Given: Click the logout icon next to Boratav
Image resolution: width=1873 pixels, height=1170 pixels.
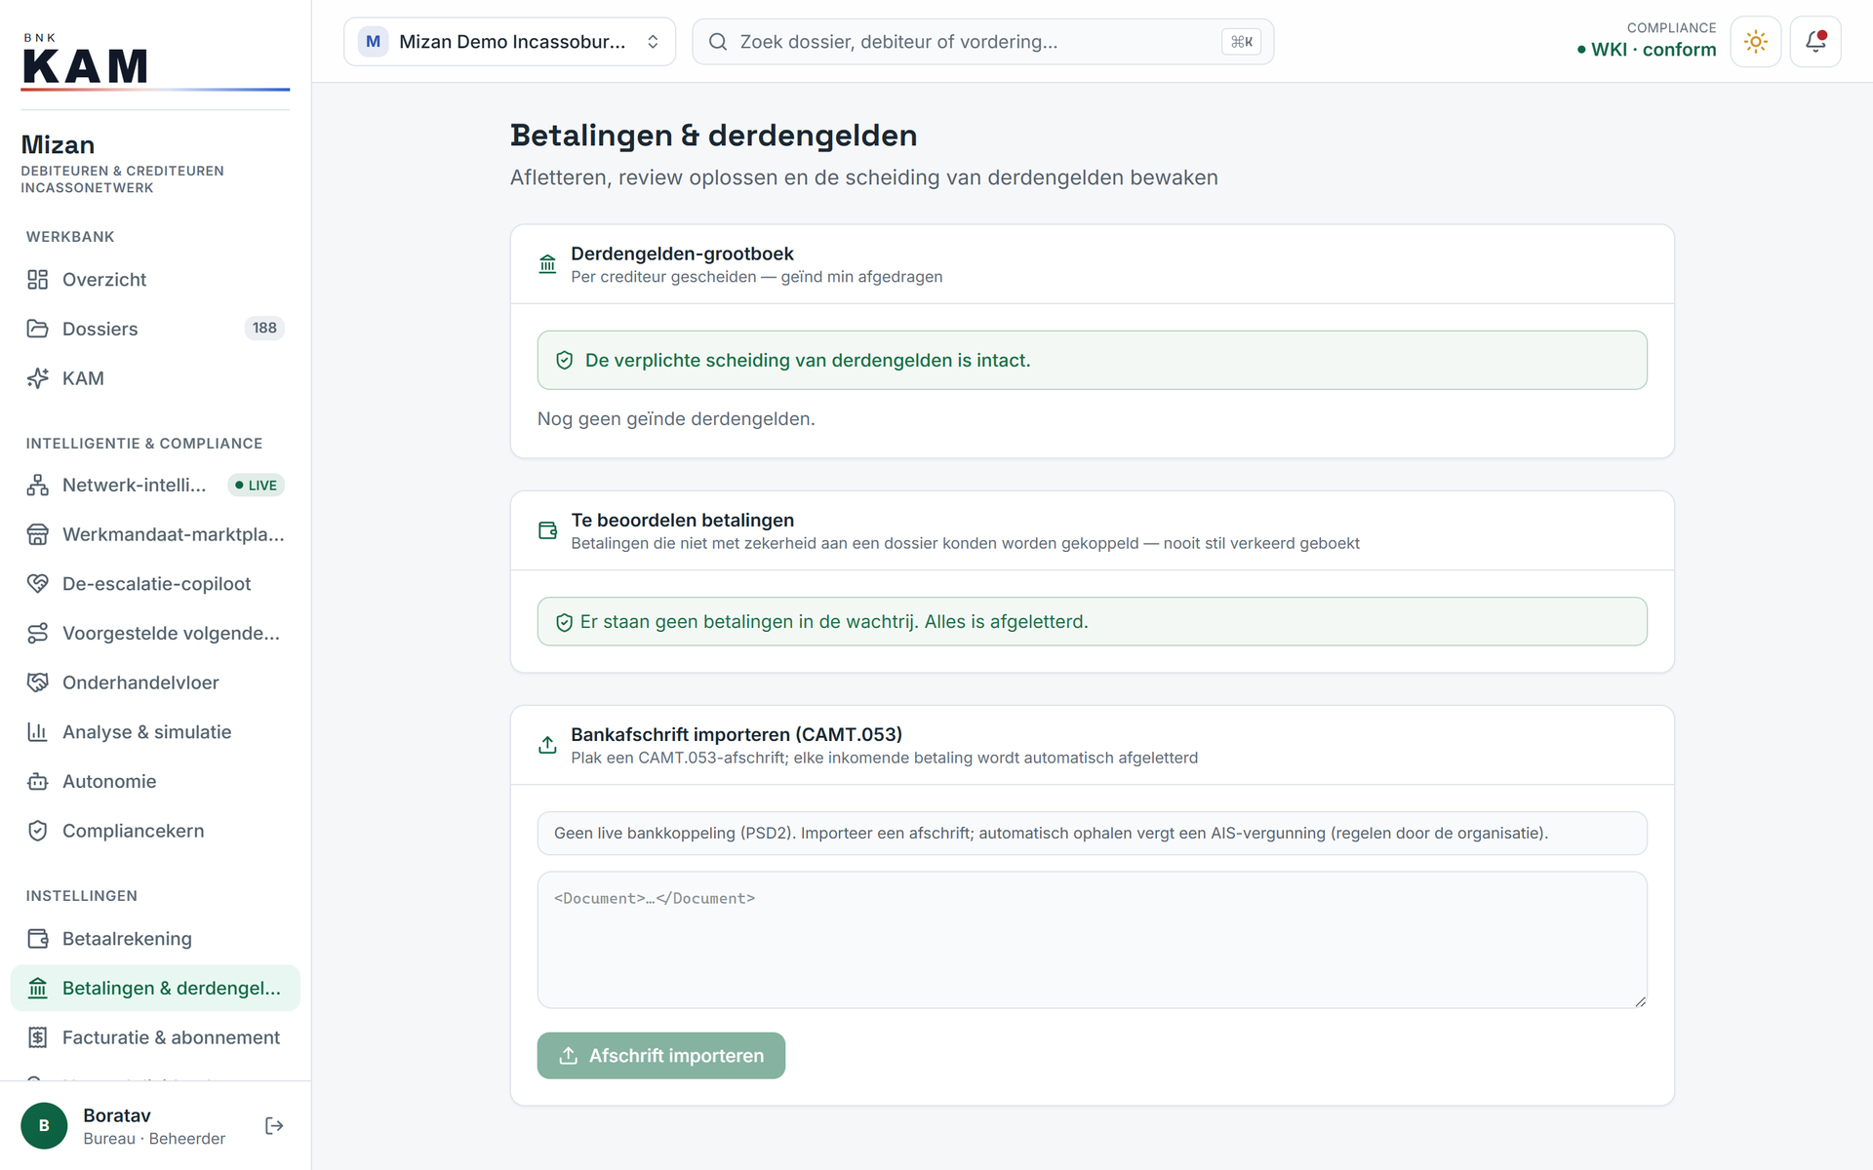Looking at the screenshot, I should (x=274, y=1126).
